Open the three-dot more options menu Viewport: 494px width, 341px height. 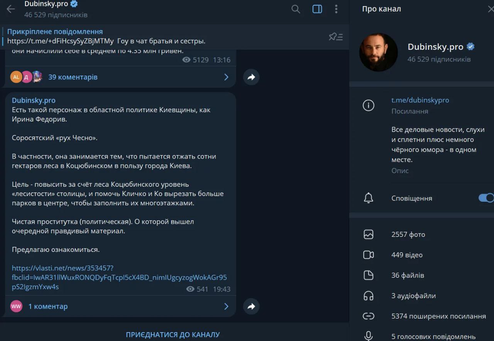pyautogui.click(x=336, y=9)
